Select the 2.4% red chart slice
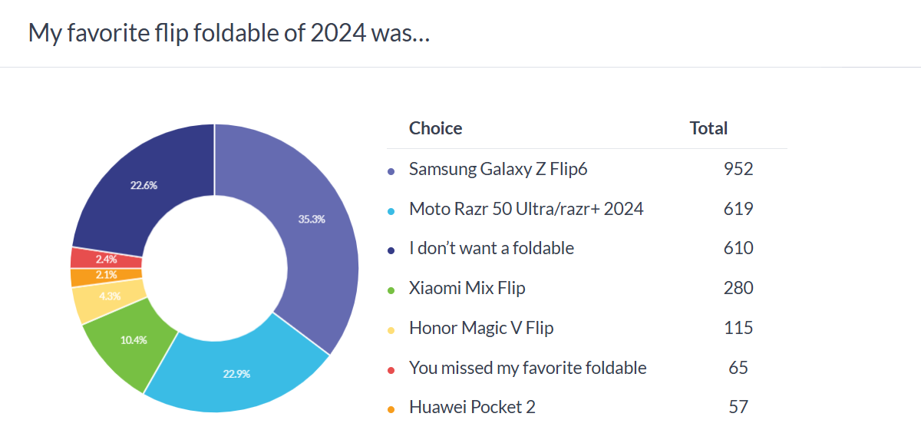 tap(106, 259)
